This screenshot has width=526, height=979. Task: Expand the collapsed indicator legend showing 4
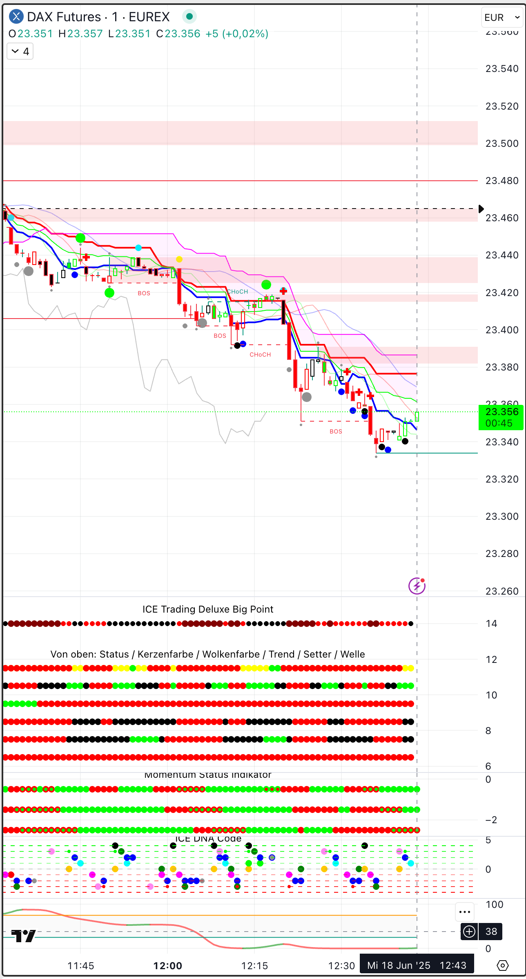(x=20, y=52)
